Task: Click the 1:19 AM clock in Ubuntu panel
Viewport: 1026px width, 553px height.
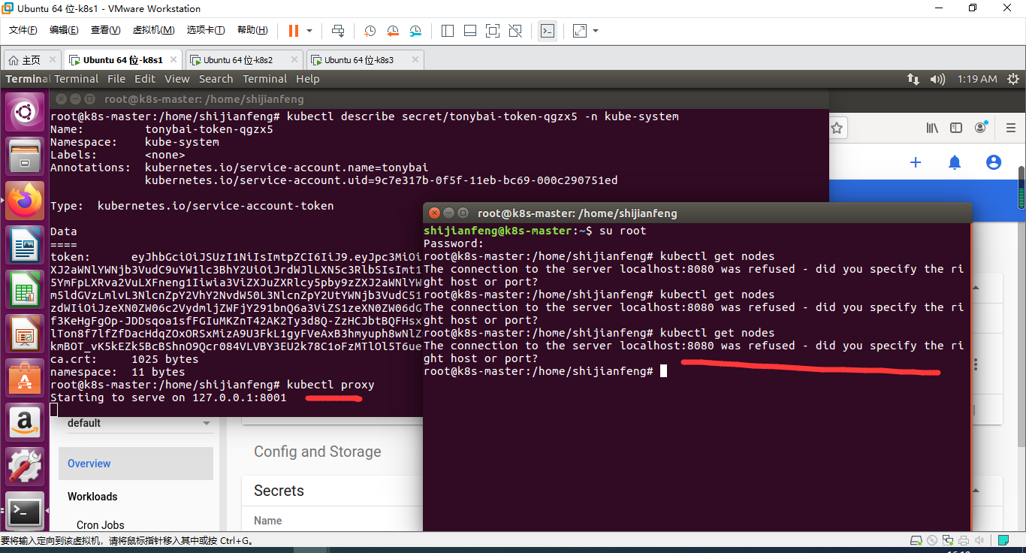Action: pyautogui.click(x=977, y=79)
